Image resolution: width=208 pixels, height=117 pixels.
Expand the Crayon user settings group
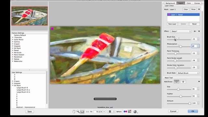pos(13,81)
